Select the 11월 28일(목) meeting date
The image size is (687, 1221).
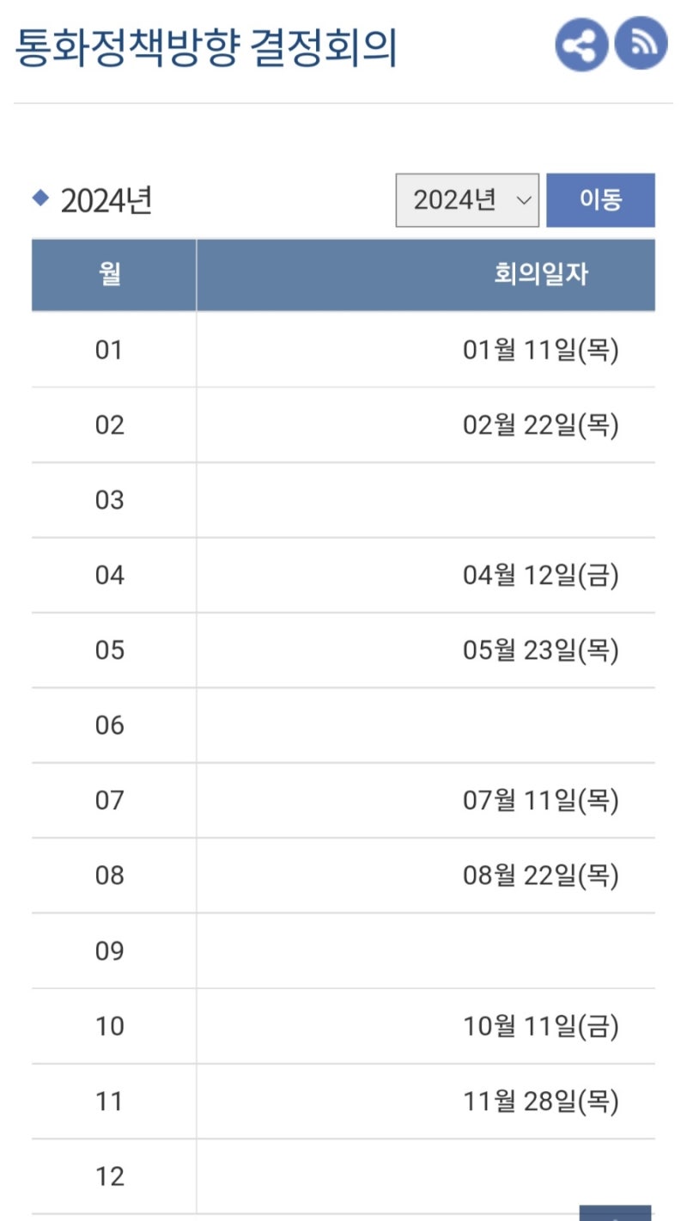(541, 1101)
